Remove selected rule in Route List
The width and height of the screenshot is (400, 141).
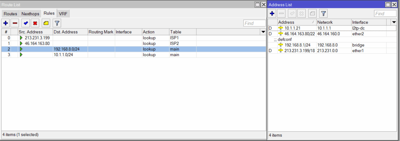pos(15,23)
